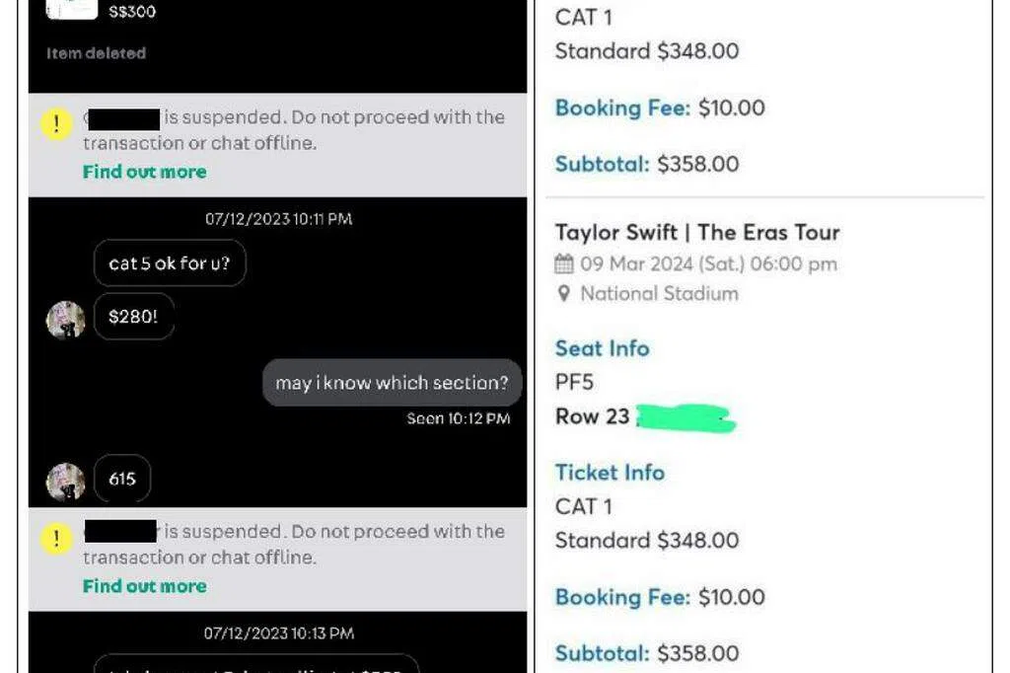Select the 'may i know which section?' message
1010x673 pixels.
[392, 383]
